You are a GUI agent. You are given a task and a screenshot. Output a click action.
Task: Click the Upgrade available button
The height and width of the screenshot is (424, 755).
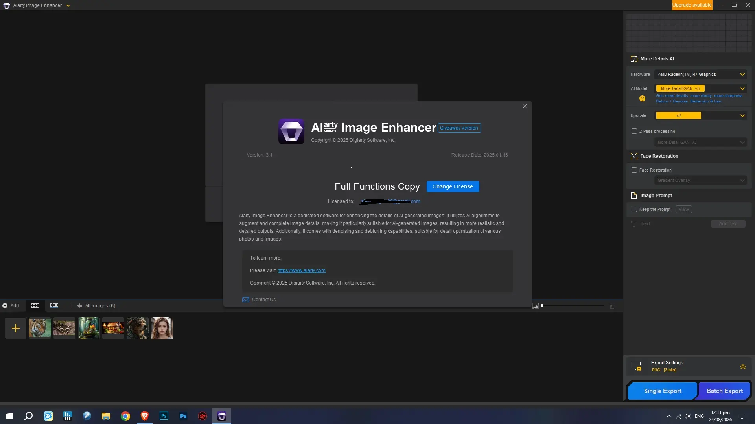pyautogui.click(x=692, y=5)
